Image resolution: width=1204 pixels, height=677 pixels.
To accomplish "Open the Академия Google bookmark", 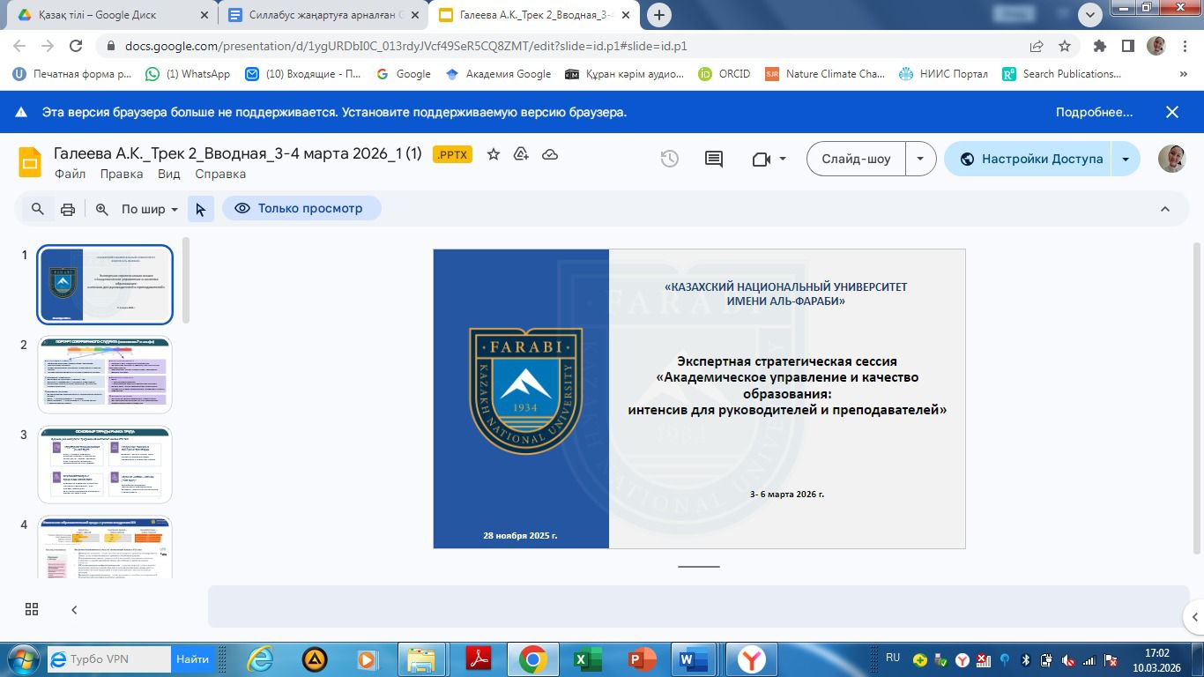I will 499,74.
